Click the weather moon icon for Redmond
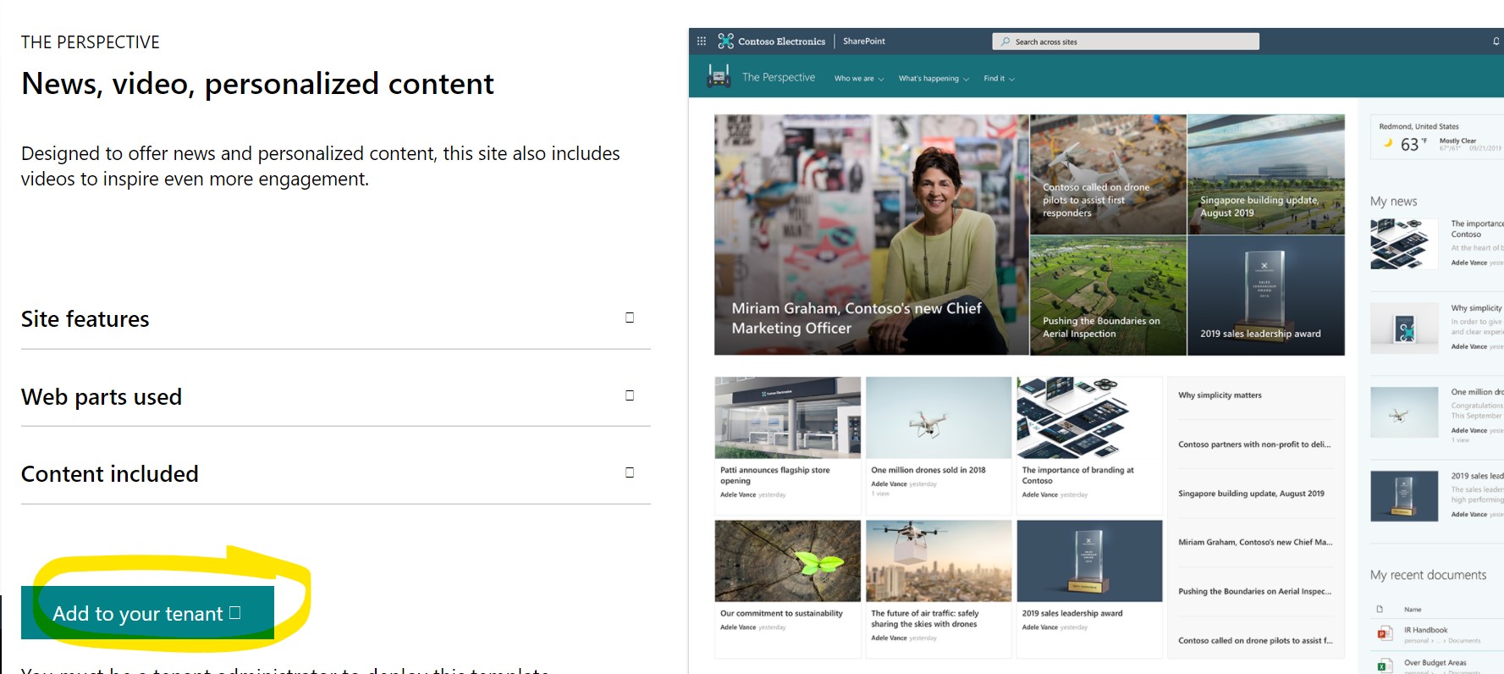 tap(1387, 143)
